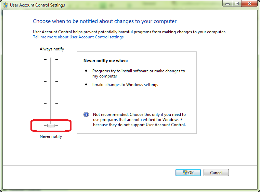260x192 pixels.
Task: Click the Never notify label under the slider
Action: [x=51, y=136]
